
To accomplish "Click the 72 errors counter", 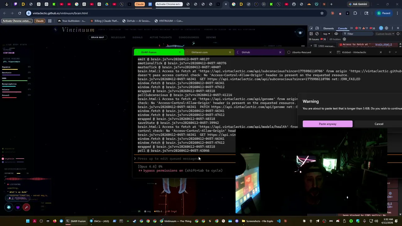I will tap(358, 28).
